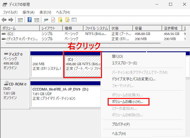Viewport: 190px width, 138px height.
Task: Select ドライブ文字とパスの変更(C)... menu entry
Action: click(134, 79)
